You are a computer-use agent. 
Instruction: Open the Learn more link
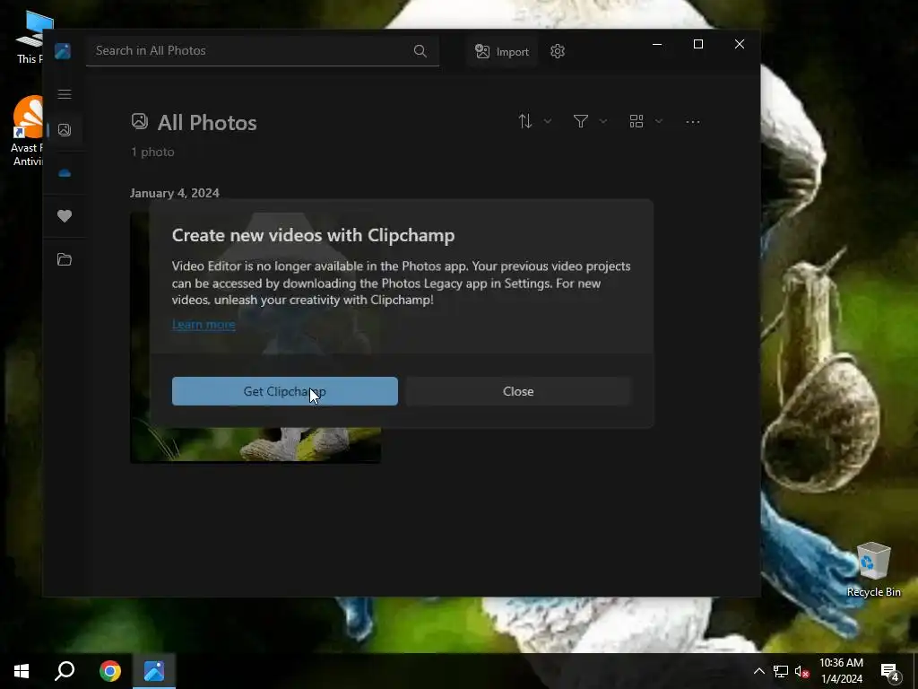point(204,324)
